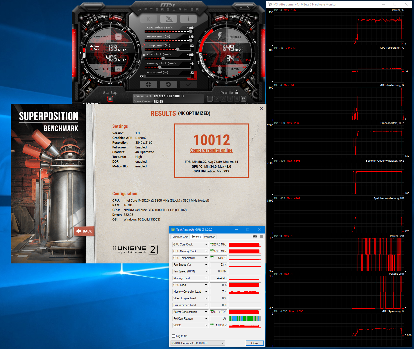Take a GPU-Z screenshot with the camera icon
The width and height of the screenshot is (414, 349).
pos(255,236)
